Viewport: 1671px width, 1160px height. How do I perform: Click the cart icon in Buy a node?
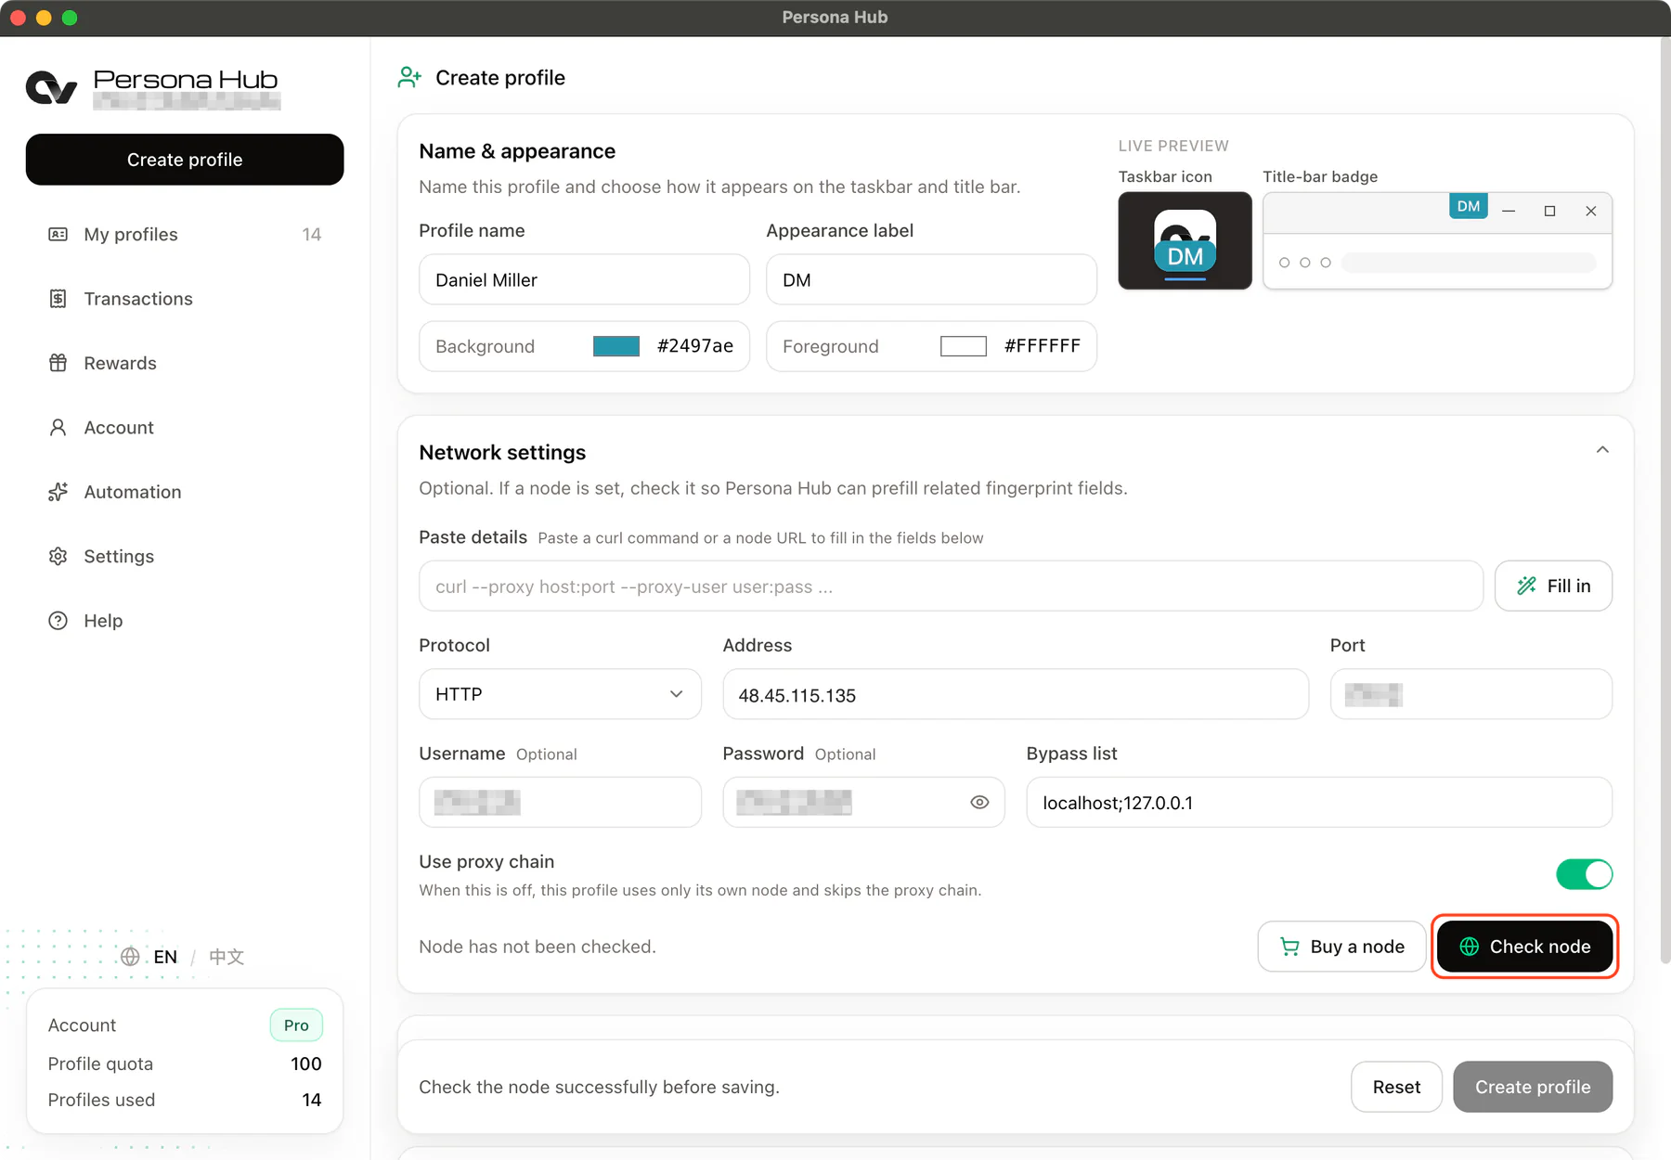click(1289, 947)
